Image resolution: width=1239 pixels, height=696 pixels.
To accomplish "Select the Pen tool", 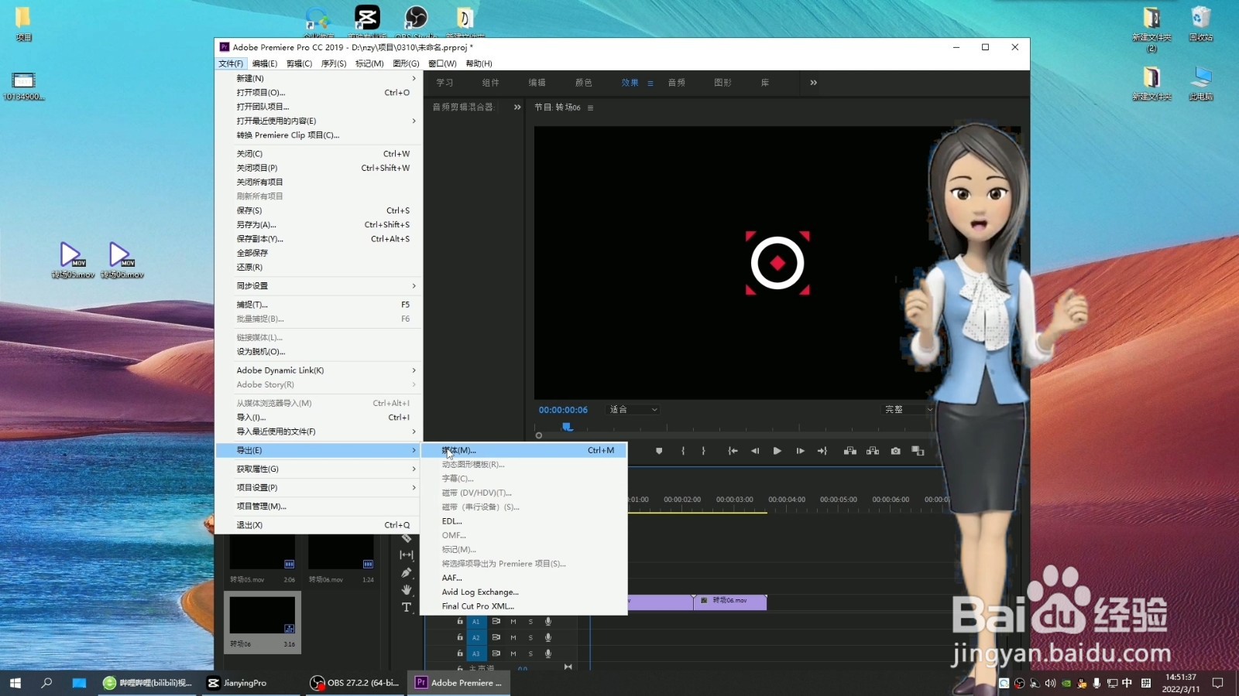I will [407, 572].
